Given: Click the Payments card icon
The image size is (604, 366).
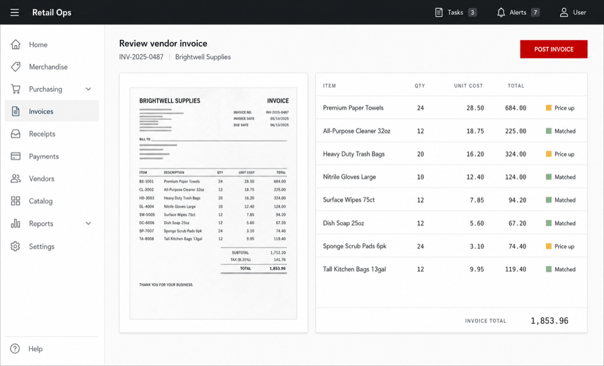Looking at the screenshot, I should pos(16,156).
